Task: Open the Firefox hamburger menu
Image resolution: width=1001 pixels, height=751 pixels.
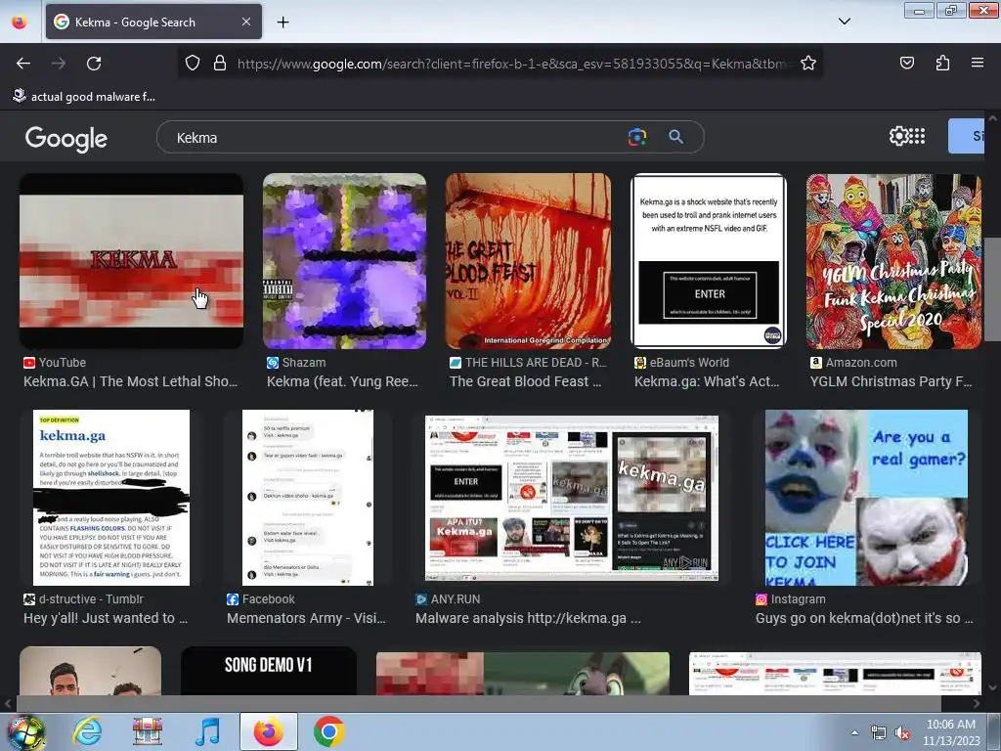Action: (977, 63)
